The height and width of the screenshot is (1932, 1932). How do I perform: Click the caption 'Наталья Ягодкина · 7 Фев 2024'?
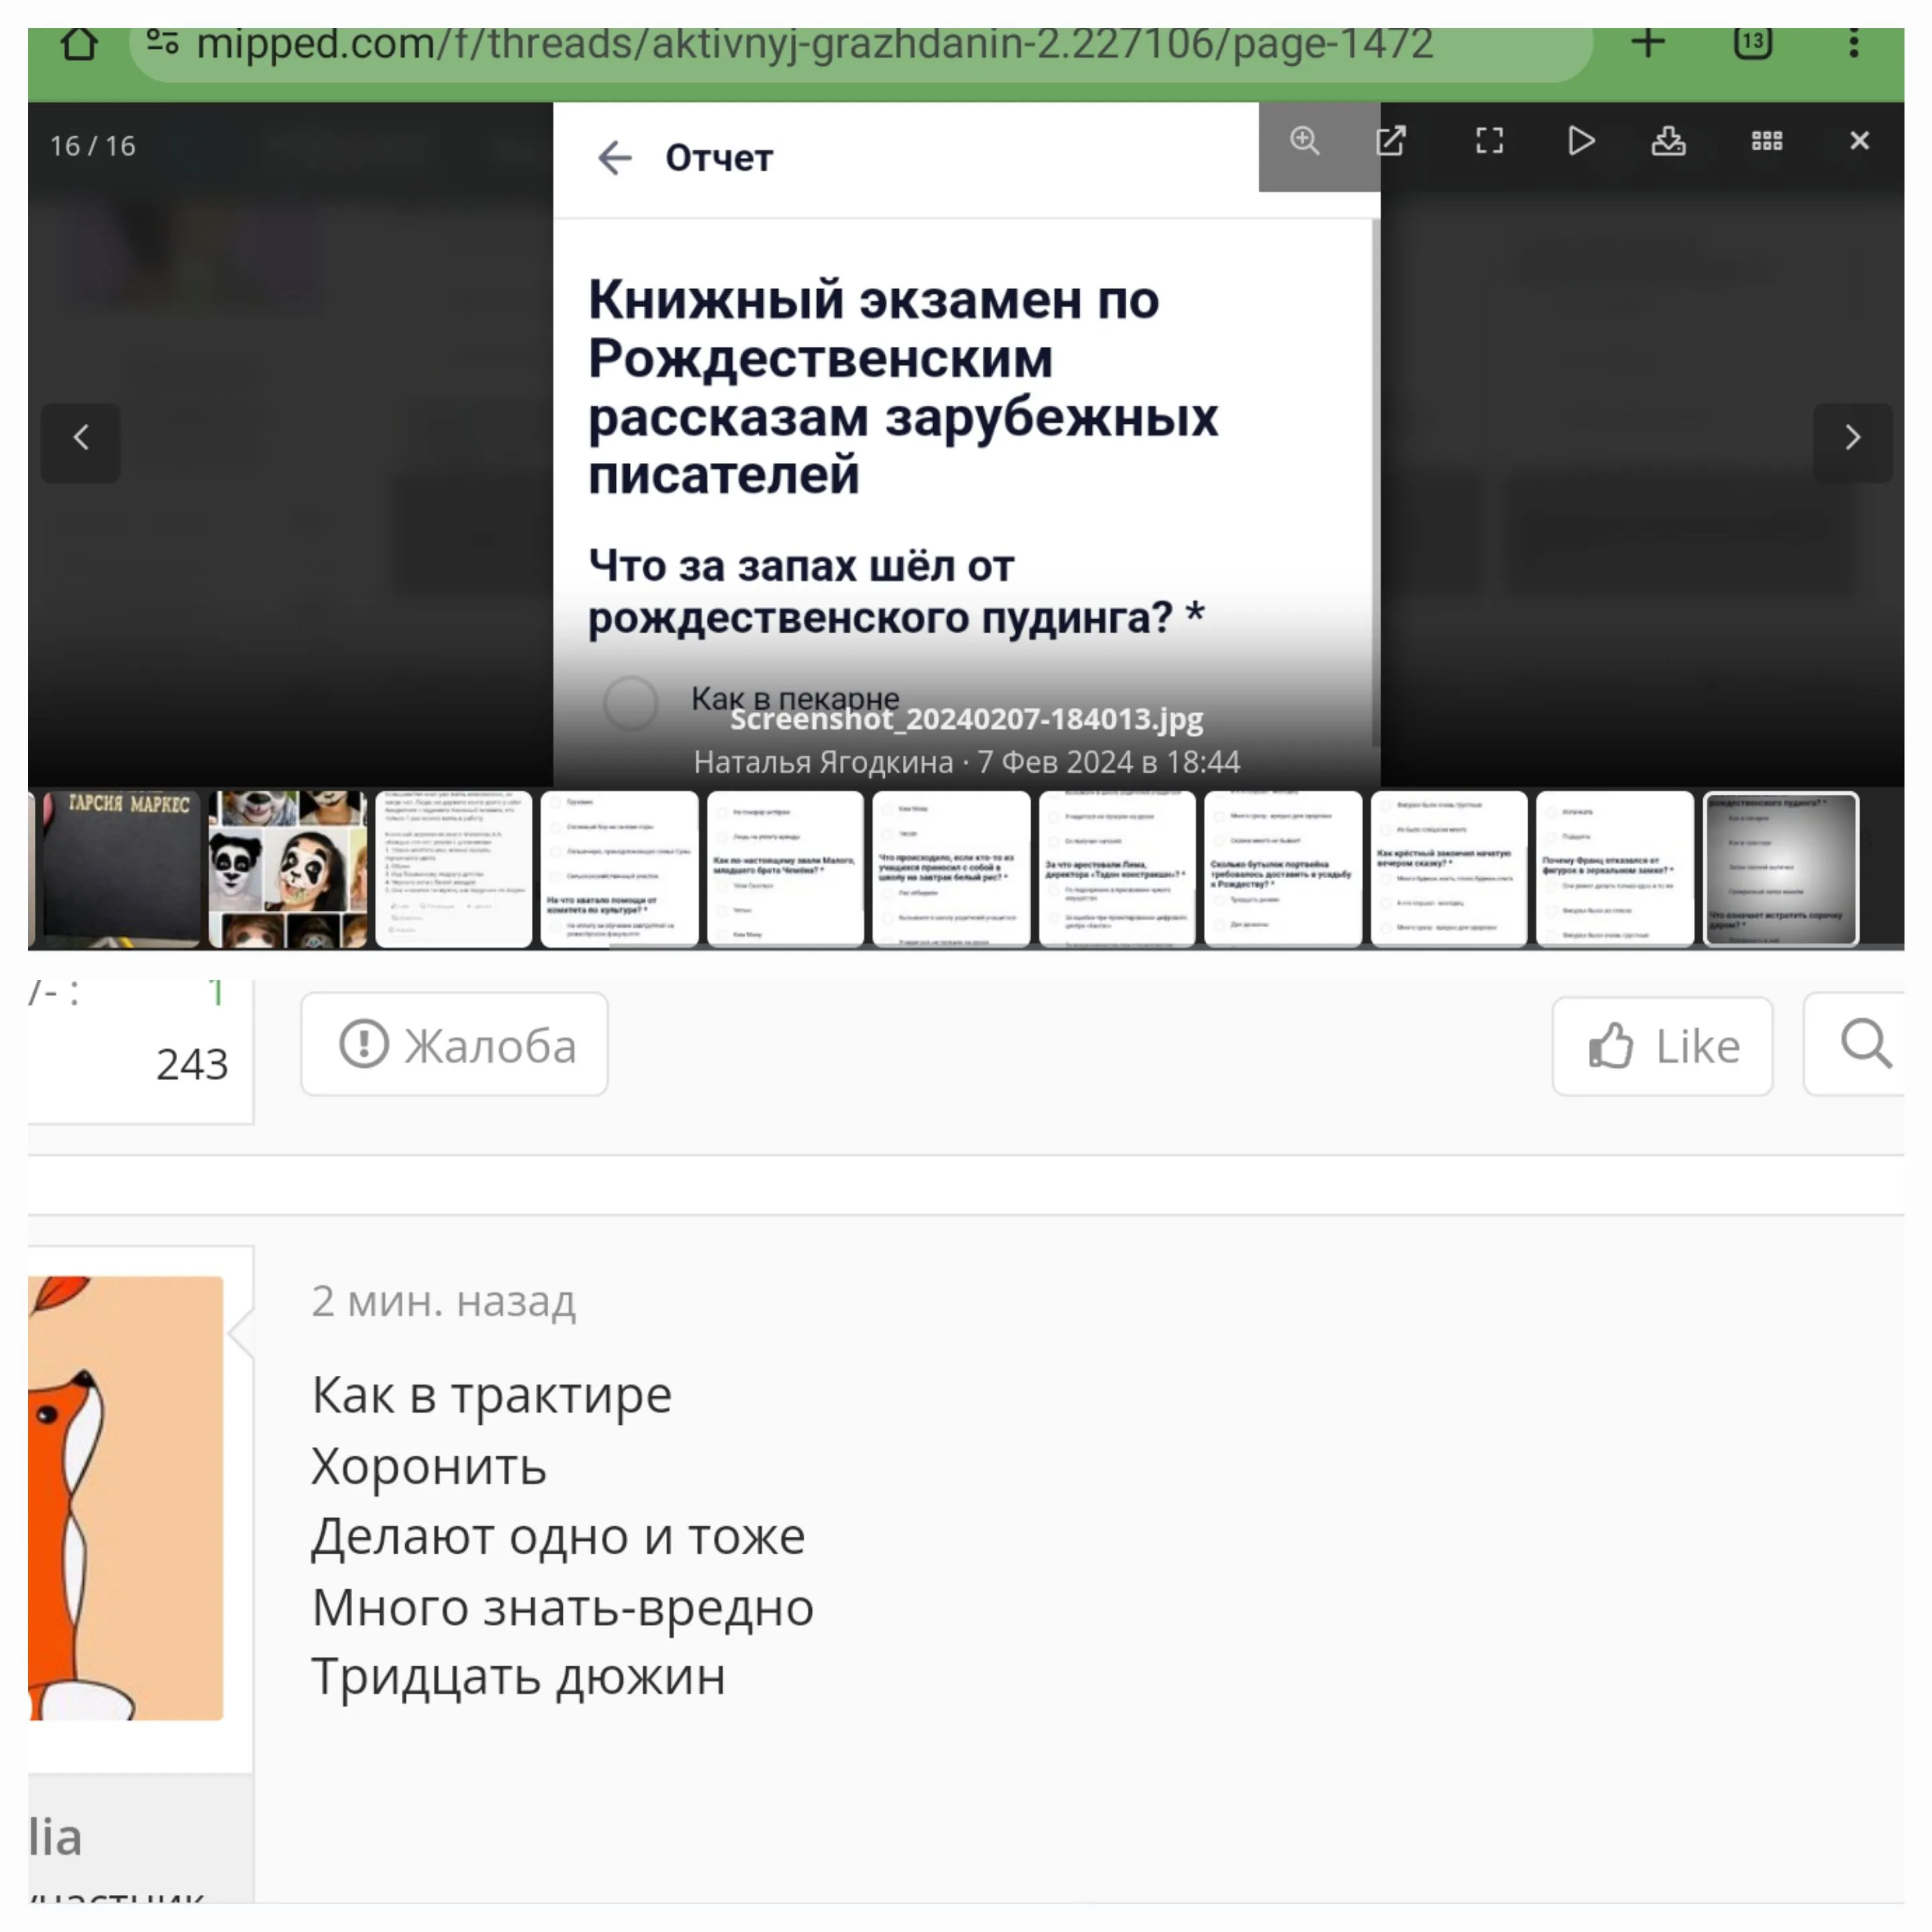point(967,762)
